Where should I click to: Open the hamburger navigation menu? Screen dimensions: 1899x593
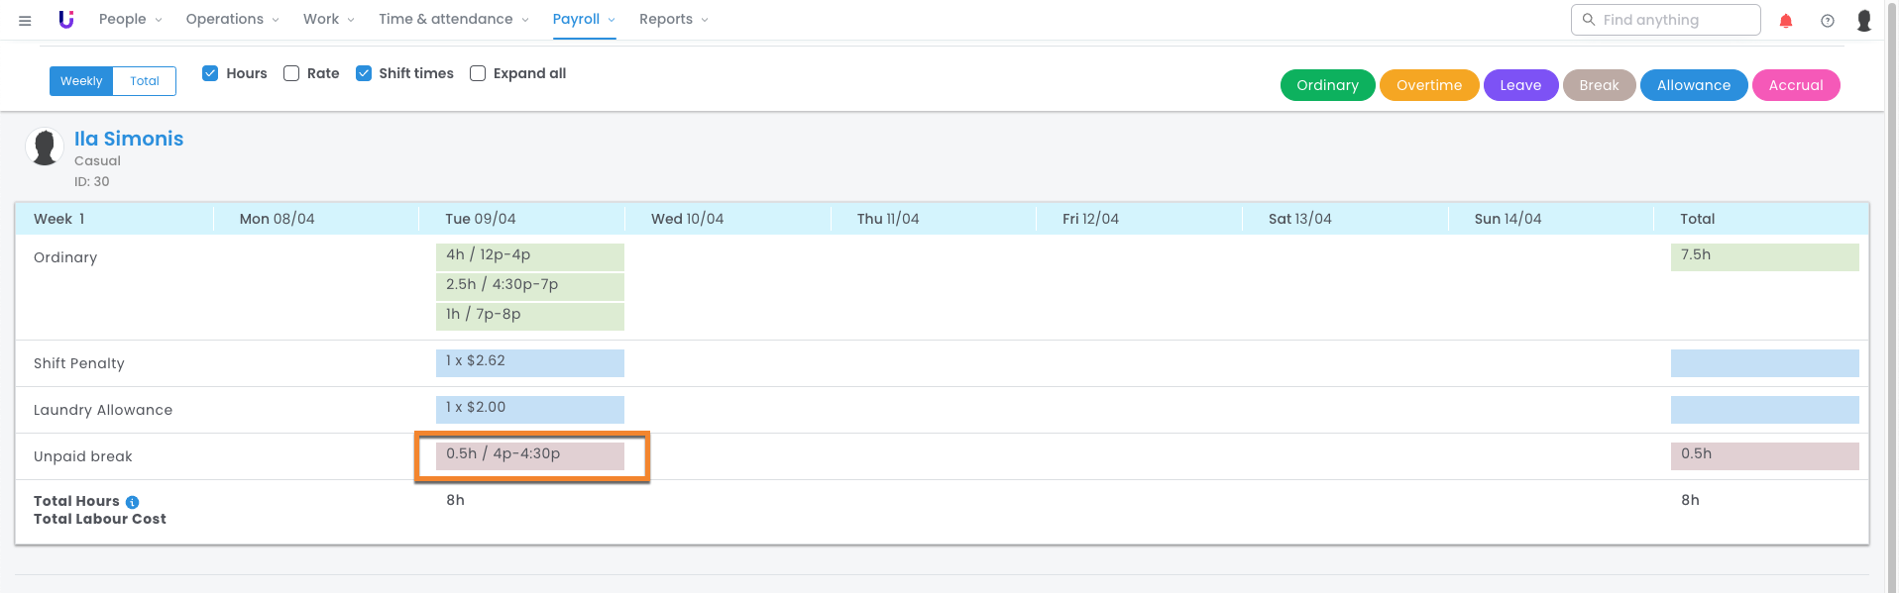[x=25, y=20]
